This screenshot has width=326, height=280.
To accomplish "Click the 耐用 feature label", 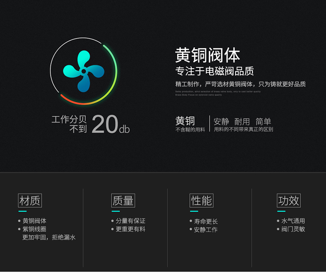I will (x=242, y=122).
